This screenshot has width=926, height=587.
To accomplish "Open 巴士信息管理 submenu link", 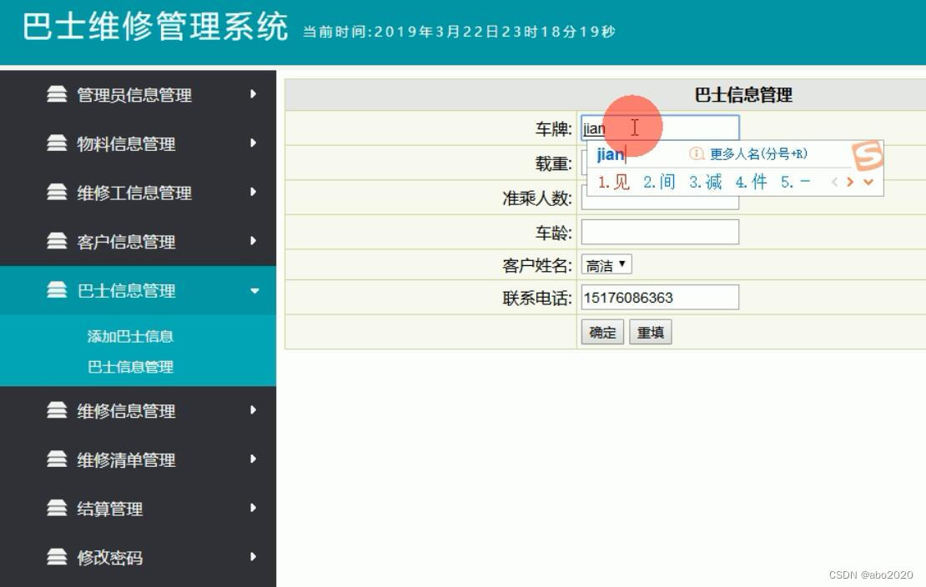I will pos(130,367).
